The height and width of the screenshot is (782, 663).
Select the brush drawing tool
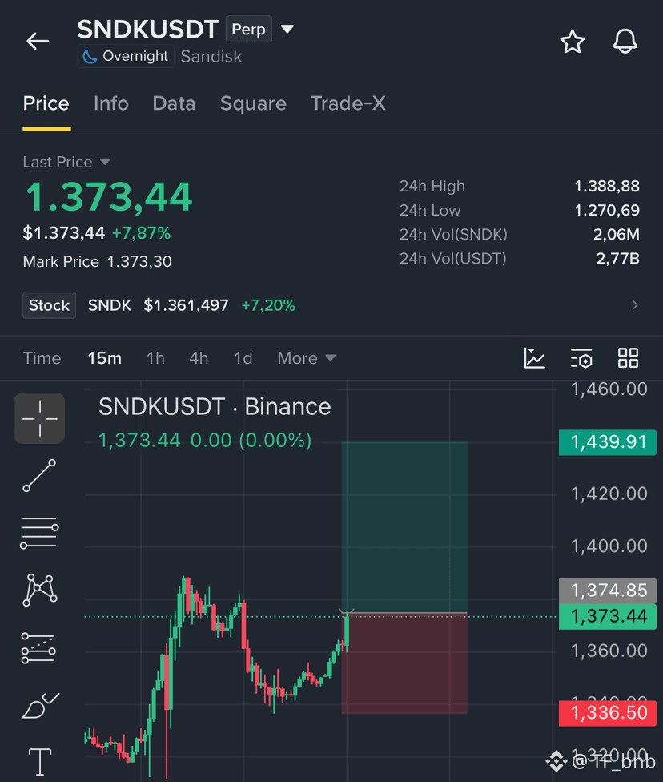point(40,705)
